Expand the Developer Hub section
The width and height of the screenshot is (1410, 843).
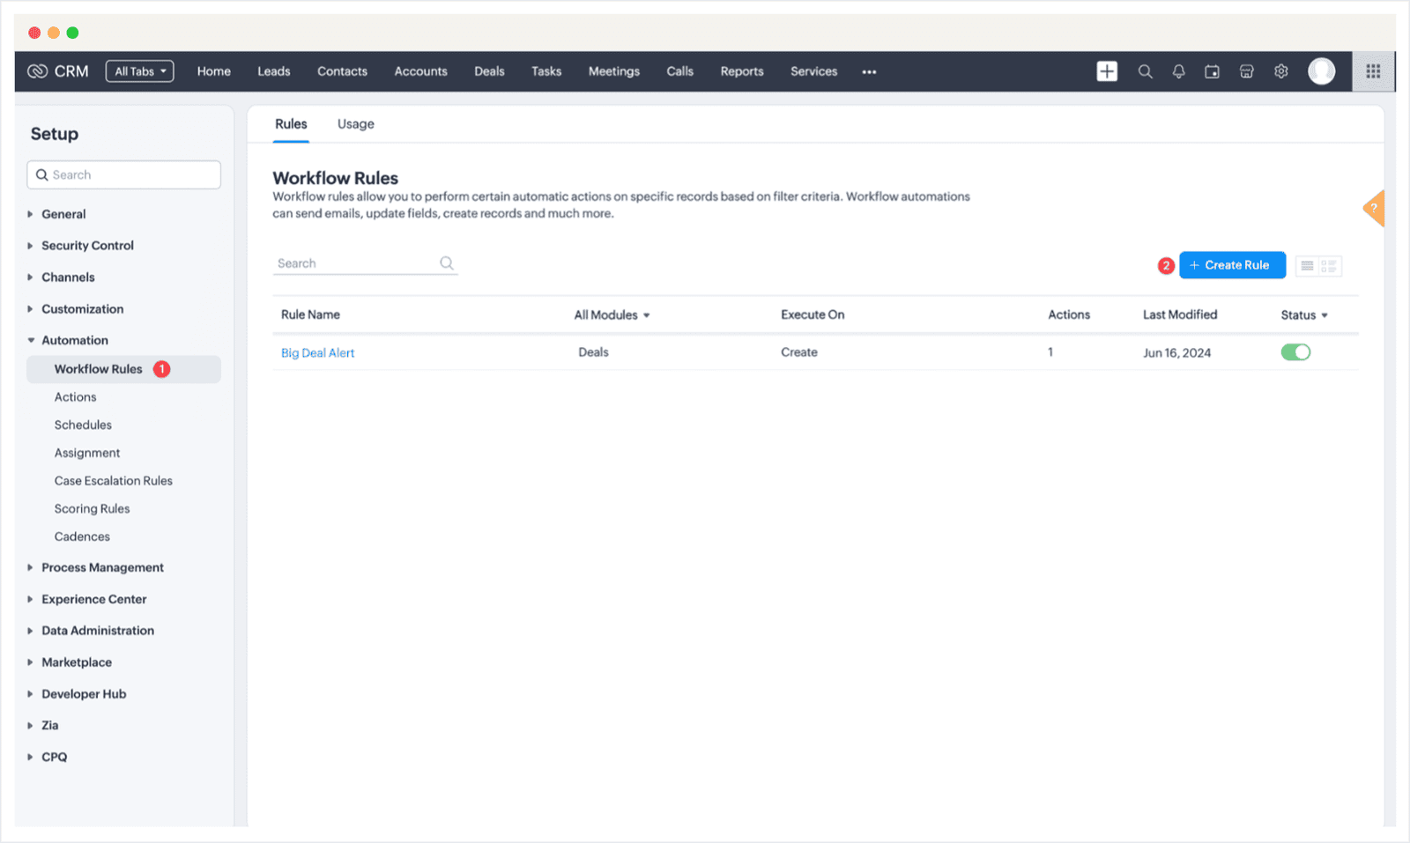[x=84, y=694]
